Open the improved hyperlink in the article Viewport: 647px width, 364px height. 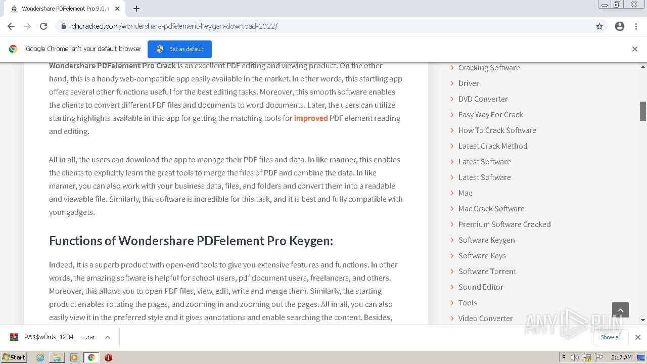[x=311, y=118]
